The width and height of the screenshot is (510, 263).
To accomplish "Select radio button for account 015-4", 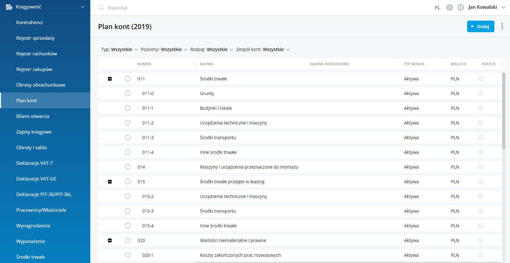I will (127, 226).
